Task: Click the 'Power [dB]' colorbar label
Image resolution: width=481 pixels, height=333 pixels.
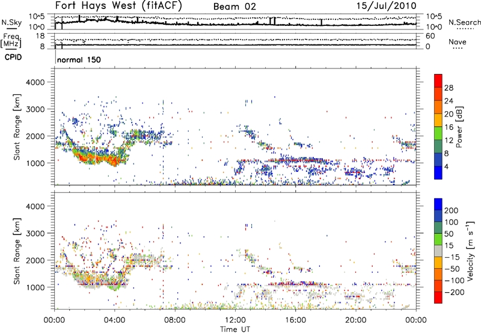Action: (x=459, y=127)
